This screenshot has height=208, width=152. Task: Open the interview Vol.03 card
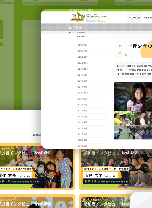click(36, 201)
